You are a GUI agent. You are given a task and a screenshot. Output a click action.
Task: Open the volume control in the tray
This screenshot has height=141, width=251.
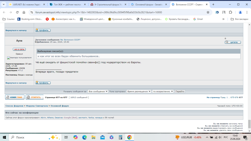[220, 137]
